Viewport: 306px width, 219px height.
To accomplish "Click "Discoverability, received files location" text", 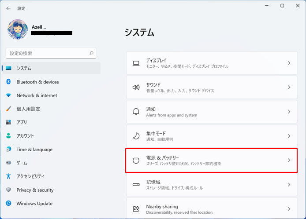I will click(179, 212).
